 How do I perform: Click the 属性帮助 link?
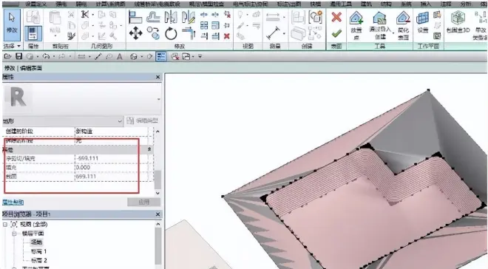click(x=13, y=202)
